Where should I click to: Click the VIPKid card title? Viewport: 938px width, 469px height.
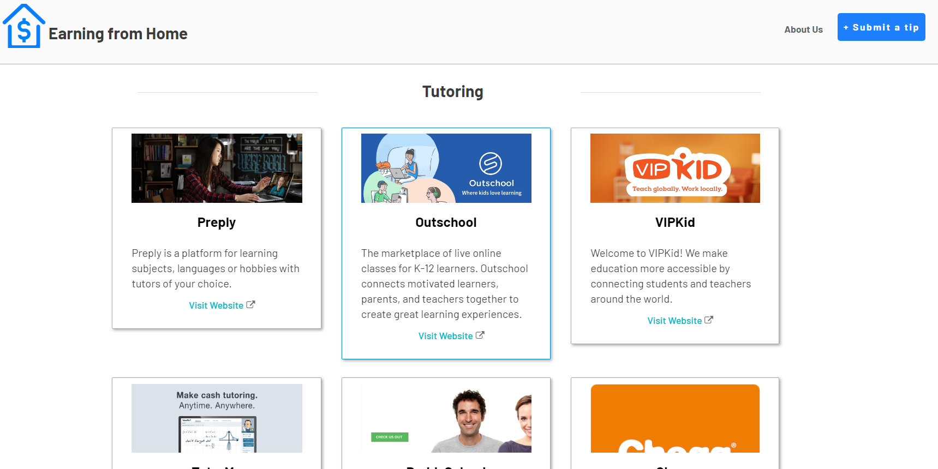675,223
